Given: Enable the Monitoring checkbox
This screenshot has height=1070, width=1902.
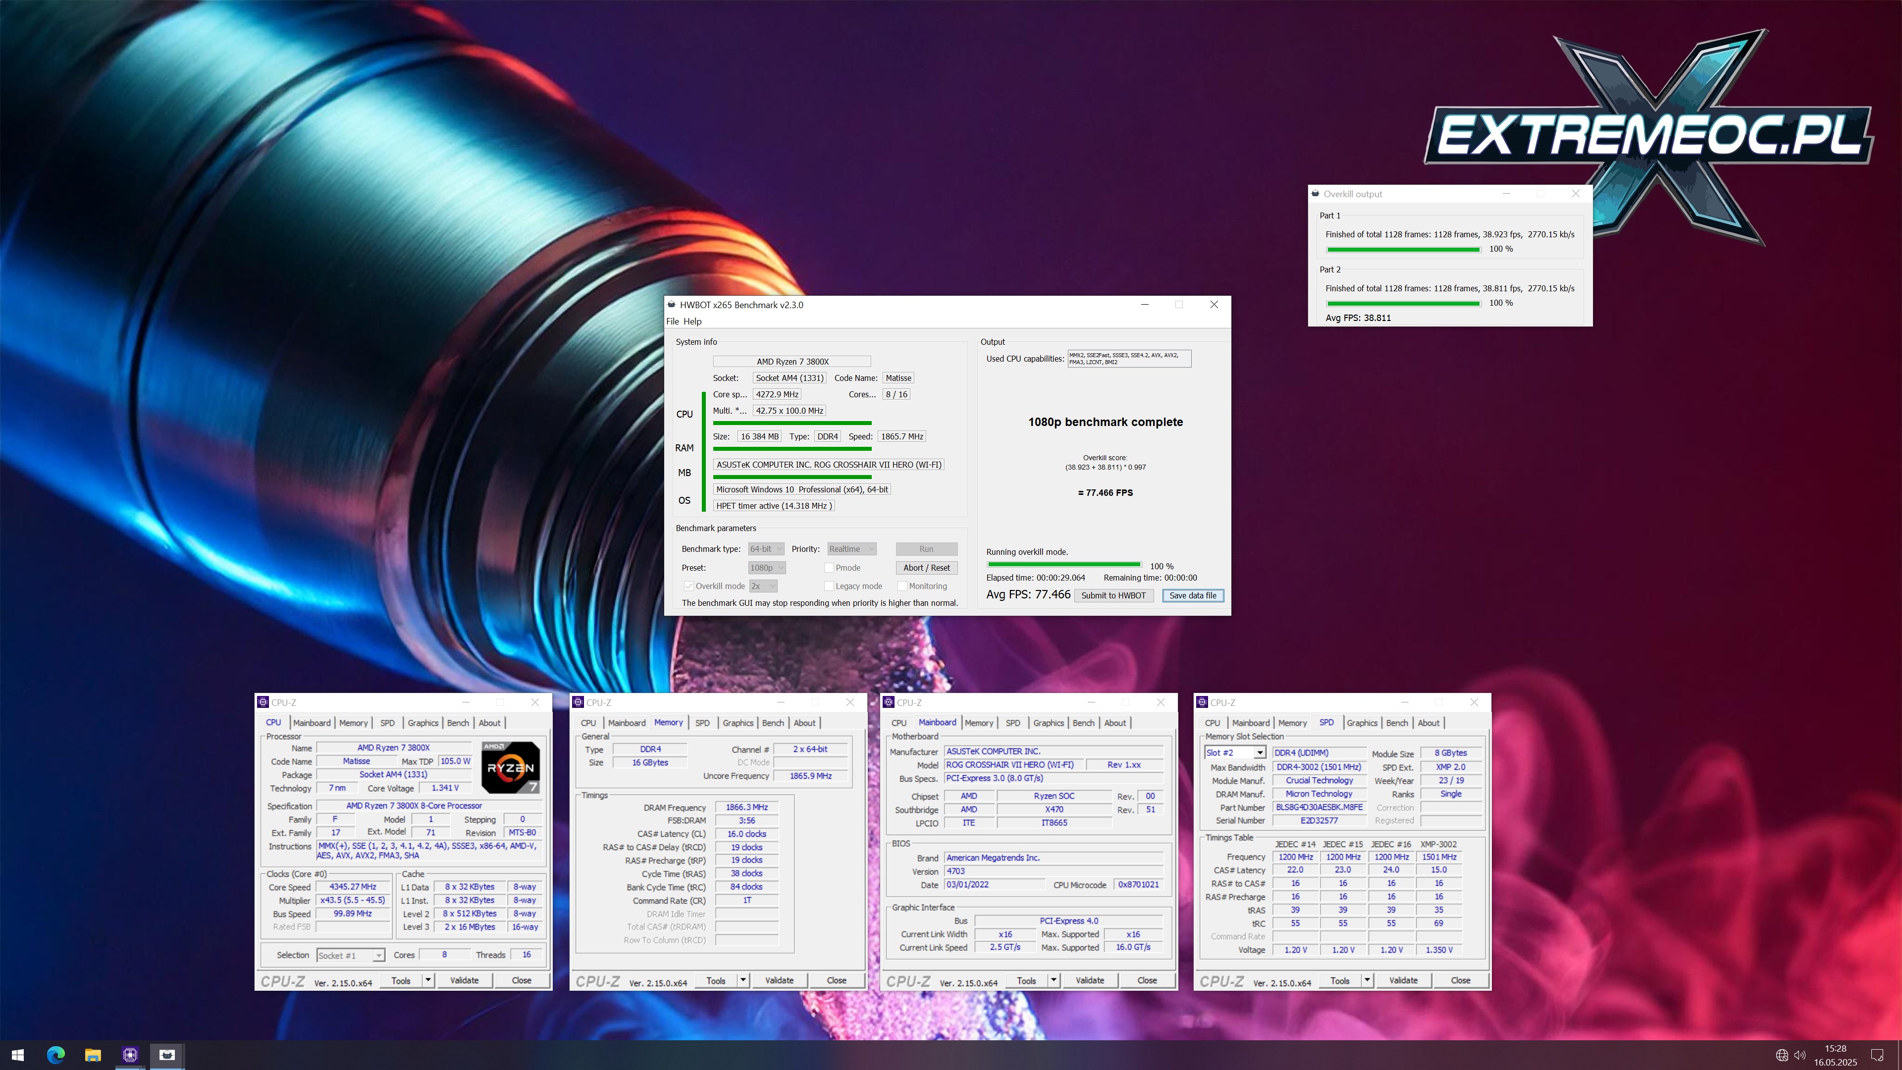Looking at the screenshot, I should pyautogui.click(x=902, y=587).
